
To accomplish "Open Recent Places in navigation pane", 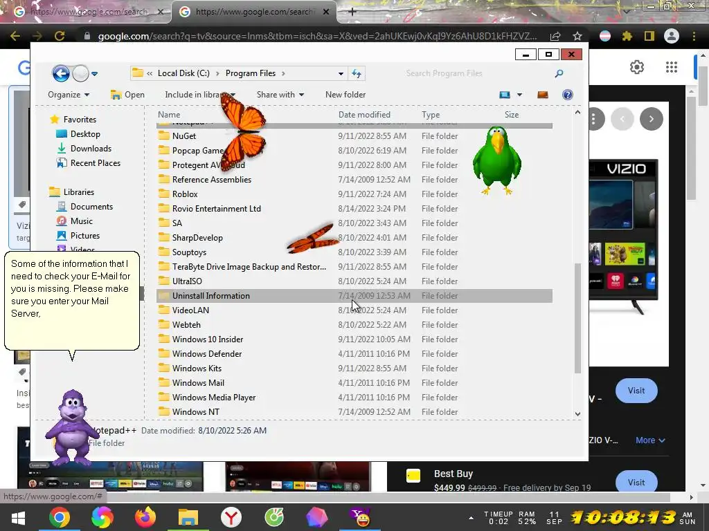I will click(x=88, y=163).
